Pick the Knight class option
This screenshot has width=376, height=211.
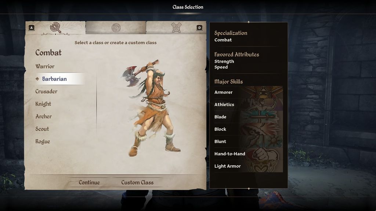tap(43, 104)
